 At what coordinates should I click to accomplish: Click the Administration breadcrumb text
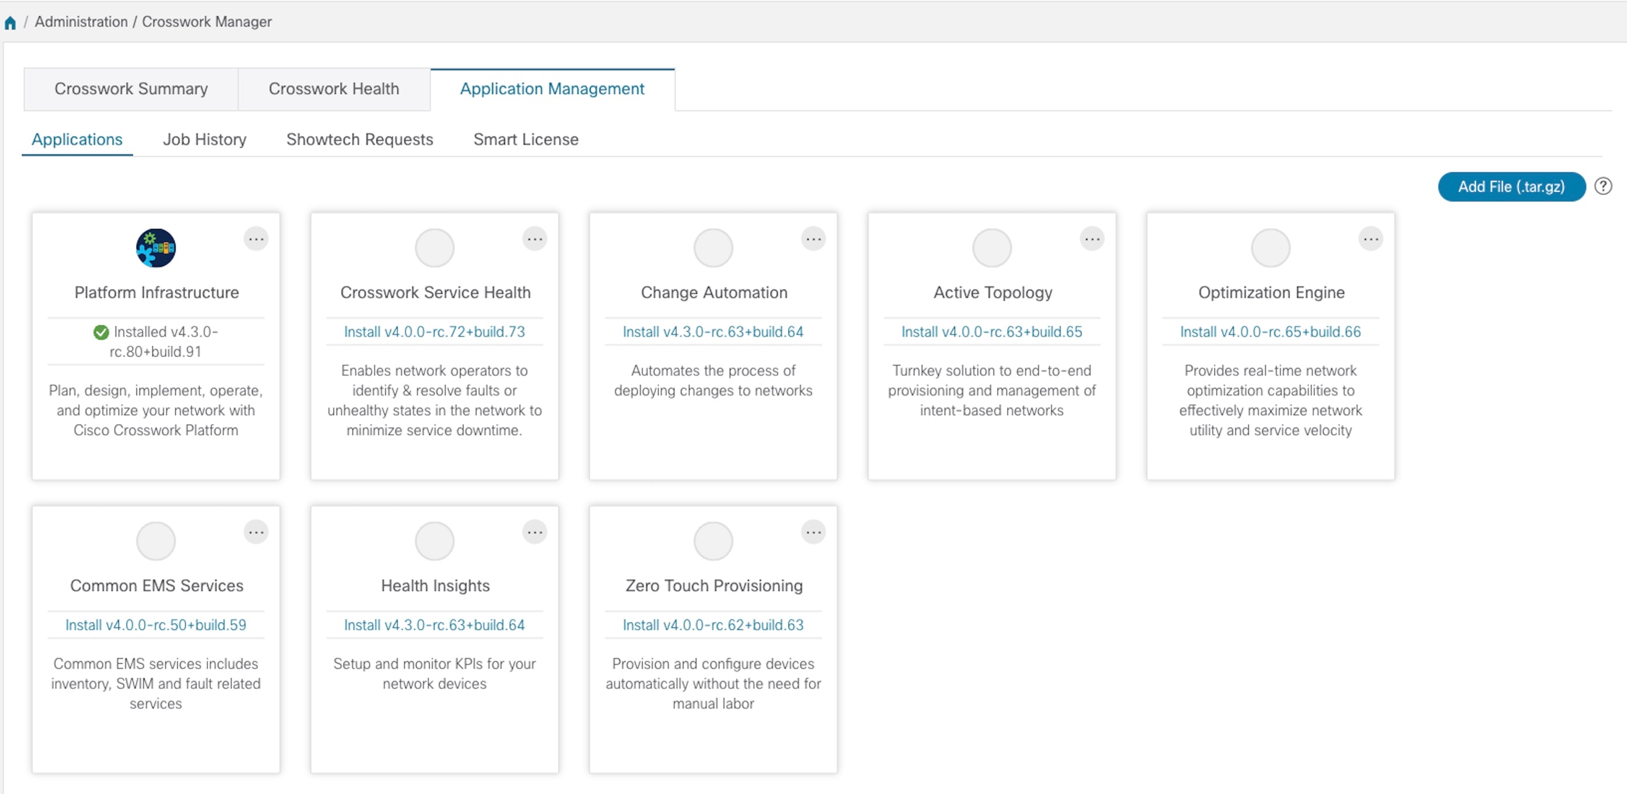[x=81, y=22]
